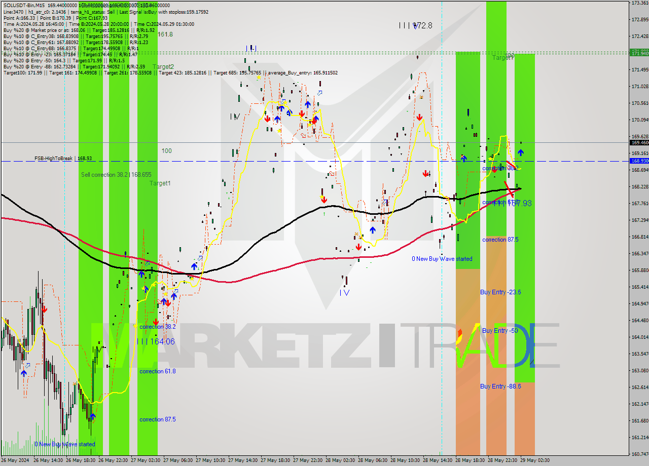Select the SOLUSDT-Bin,M15 symbol title text
649x466 pixels.
click(x=25, y=5)
